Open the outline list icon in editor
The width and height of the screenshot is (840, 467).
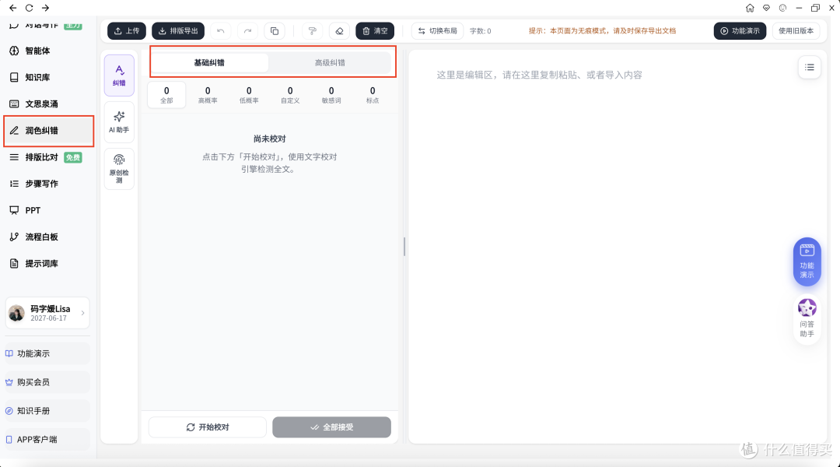[810, 67]
